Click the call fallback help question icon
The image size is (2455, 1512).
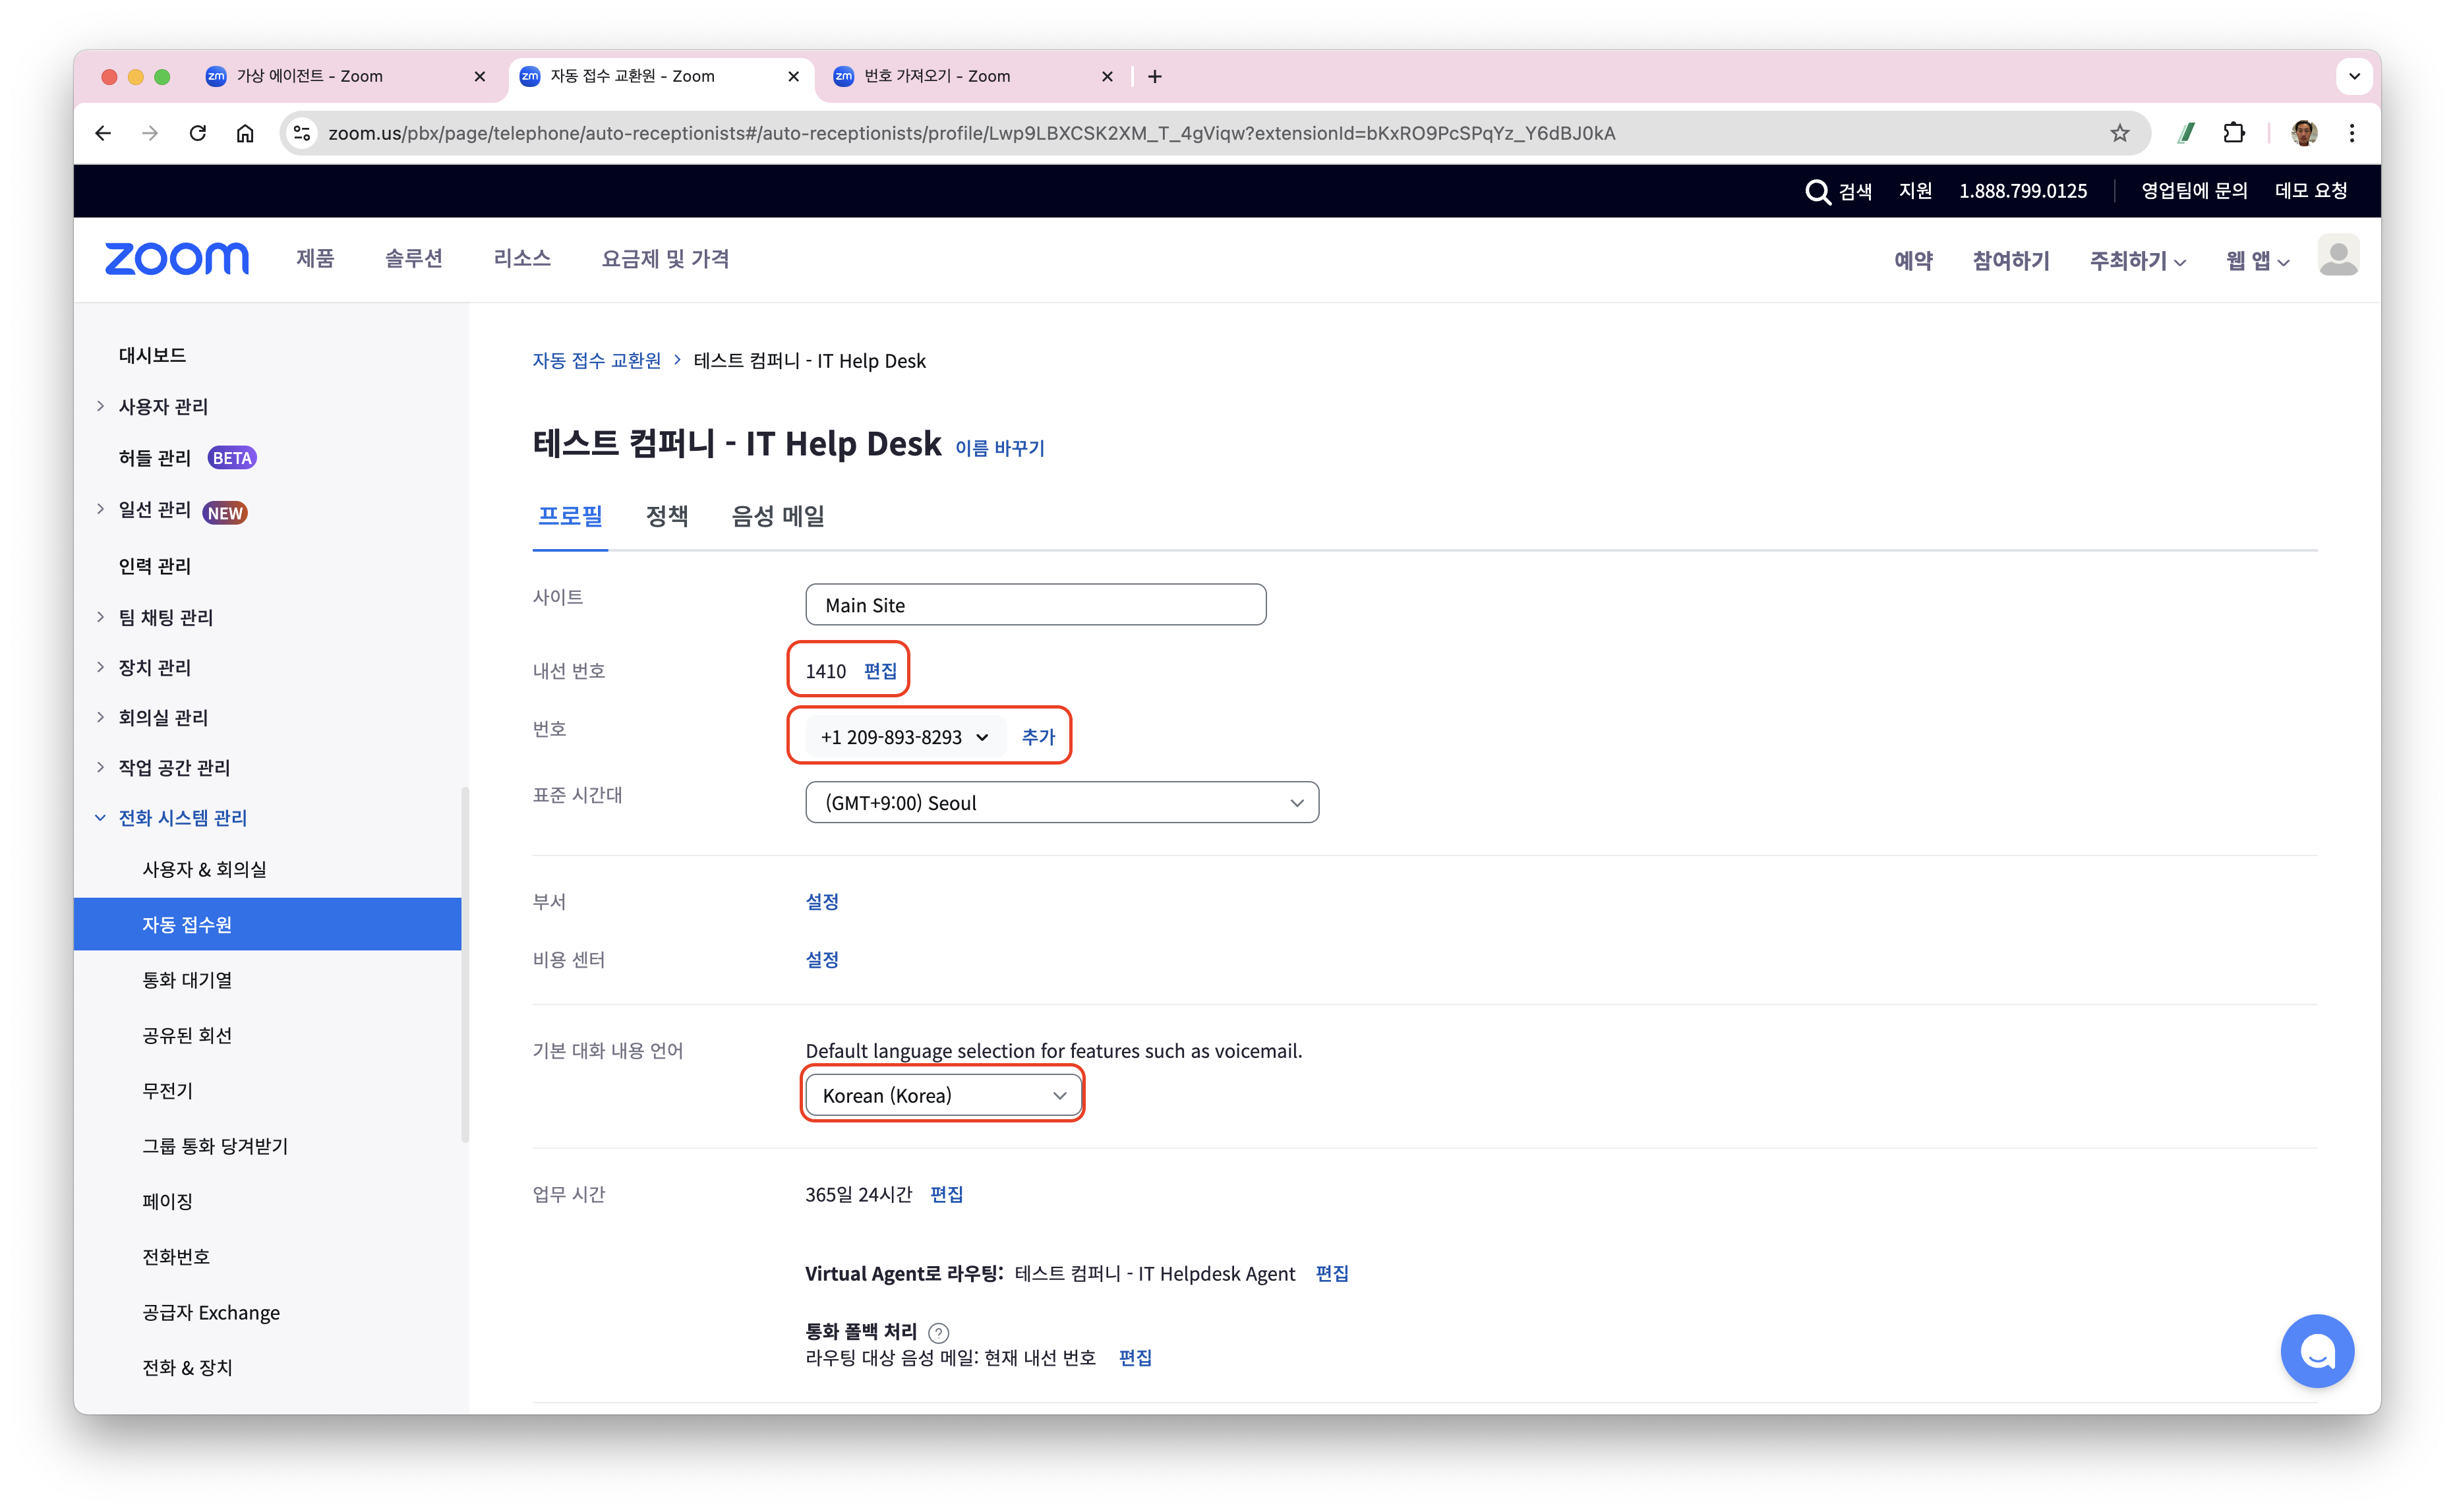coord(938,1332)
